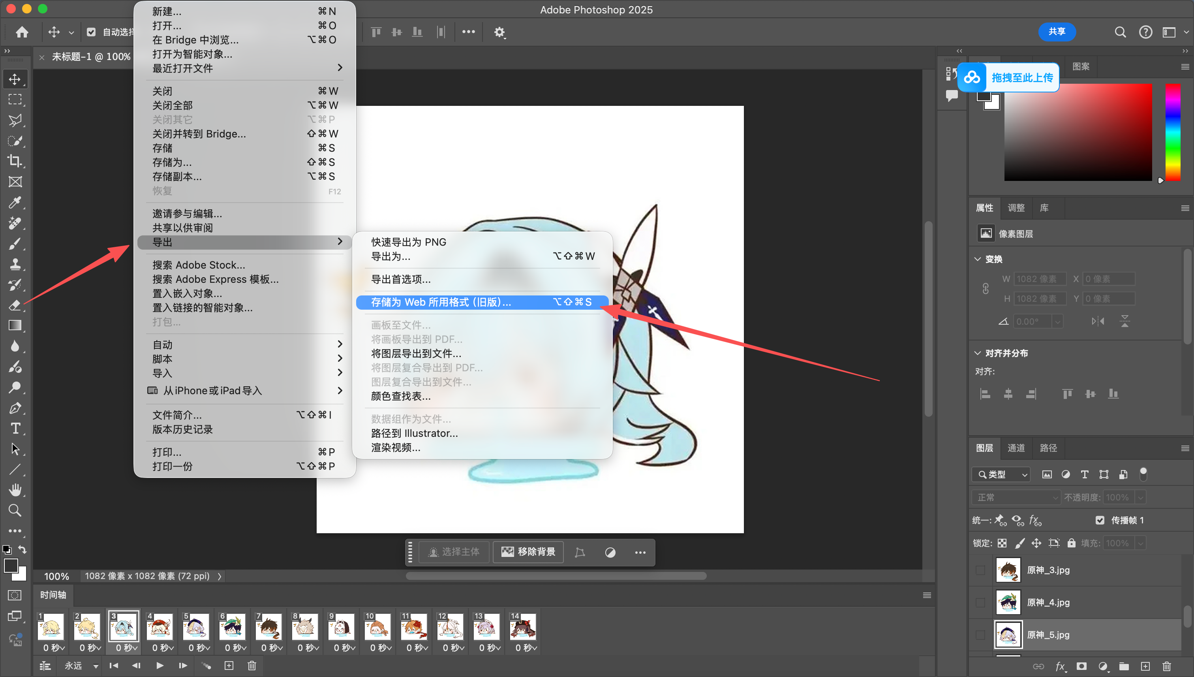Screen dimensions: 1194x677
Task: Click the delete layer trash icon
Action: tap(1167, 666)
